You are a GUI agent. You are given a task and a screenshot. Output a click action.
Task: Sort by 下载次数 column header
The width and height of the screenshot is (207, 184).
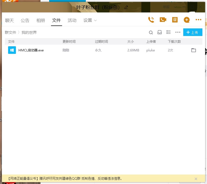[174, 42]
